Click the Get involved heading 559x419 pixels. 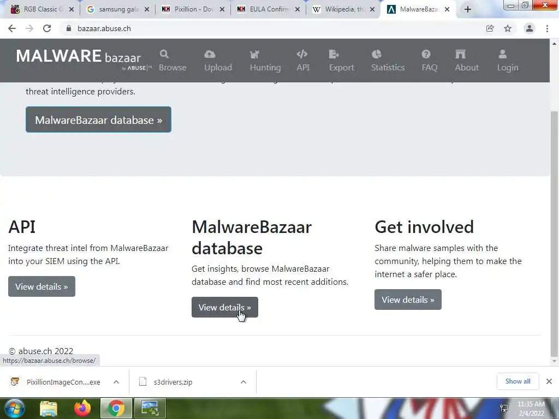coord(424,227)
